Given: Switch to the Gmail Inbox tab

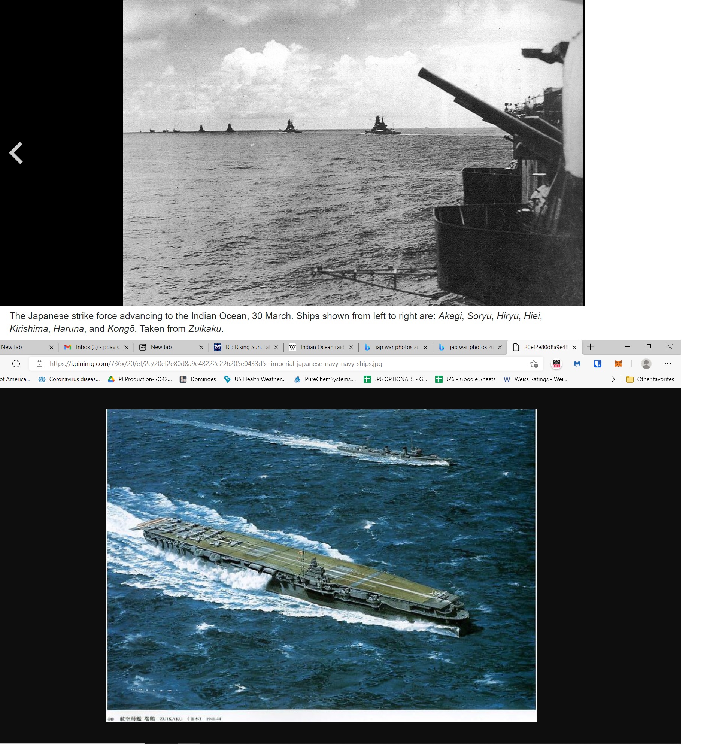Looking at the screenshot, I should (97, 347).
